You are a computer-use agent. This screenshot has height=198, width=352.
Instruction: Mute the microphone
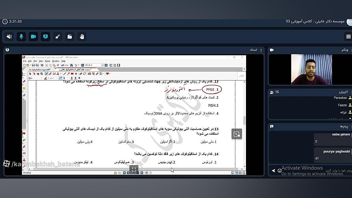click(21, 37)
